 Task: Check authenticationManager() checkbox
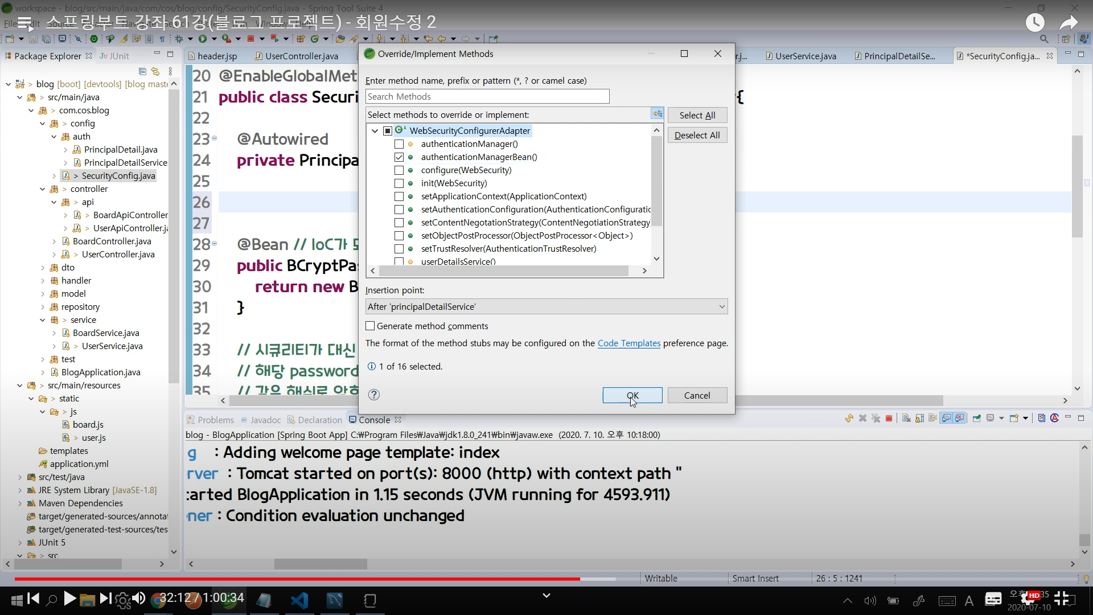tap(399, 144)
